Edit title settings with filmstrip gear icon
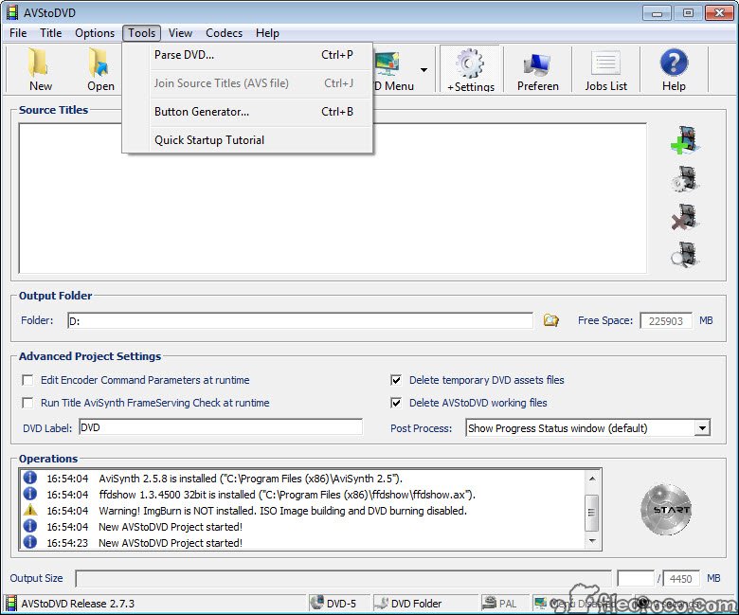Image resolution: width=739 pixels, height=615 pixels. tap(685, 178)
